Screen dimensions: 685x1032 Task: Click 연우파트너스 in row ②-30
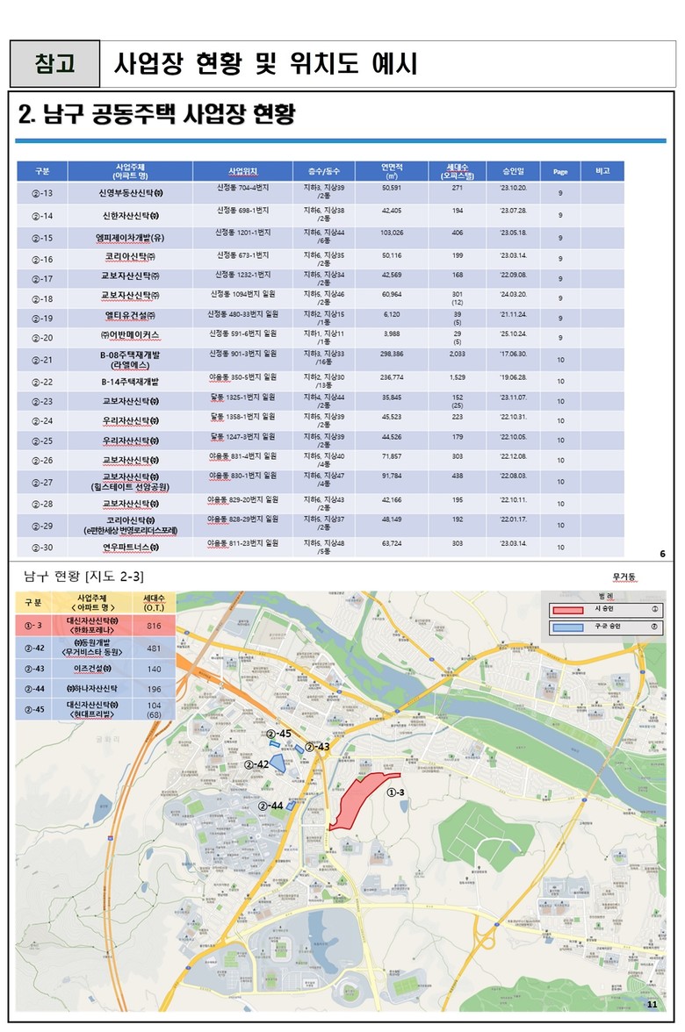(129, 547)
